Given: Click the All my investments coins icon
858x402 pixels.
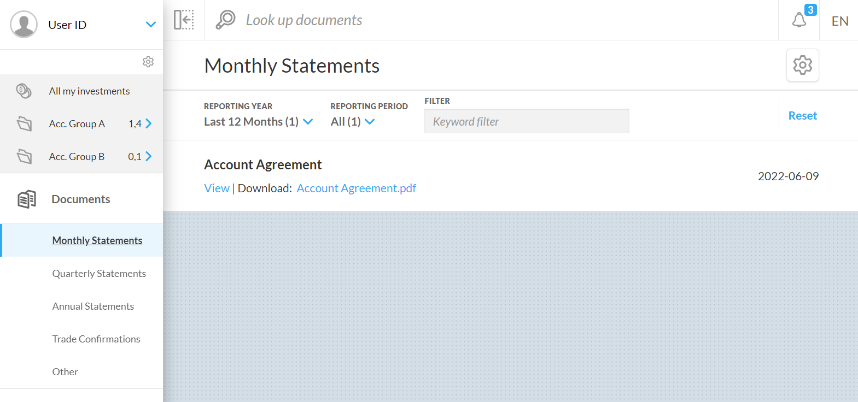Looking at the screenshot, I should pos(24,91).
